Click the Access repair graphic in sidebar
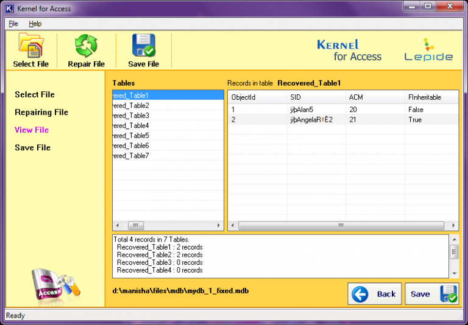 pos(56,286)
